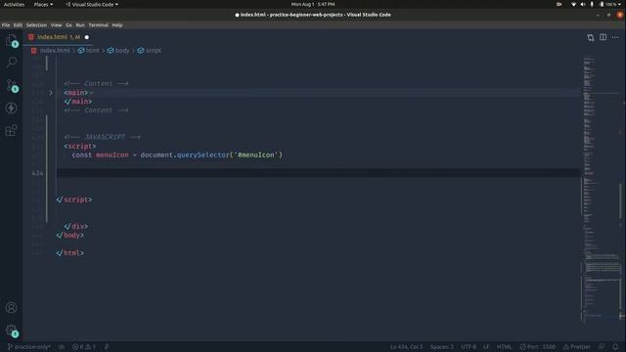
Task: Click the battery percentage indicator
Action: [x=608, y=4]
